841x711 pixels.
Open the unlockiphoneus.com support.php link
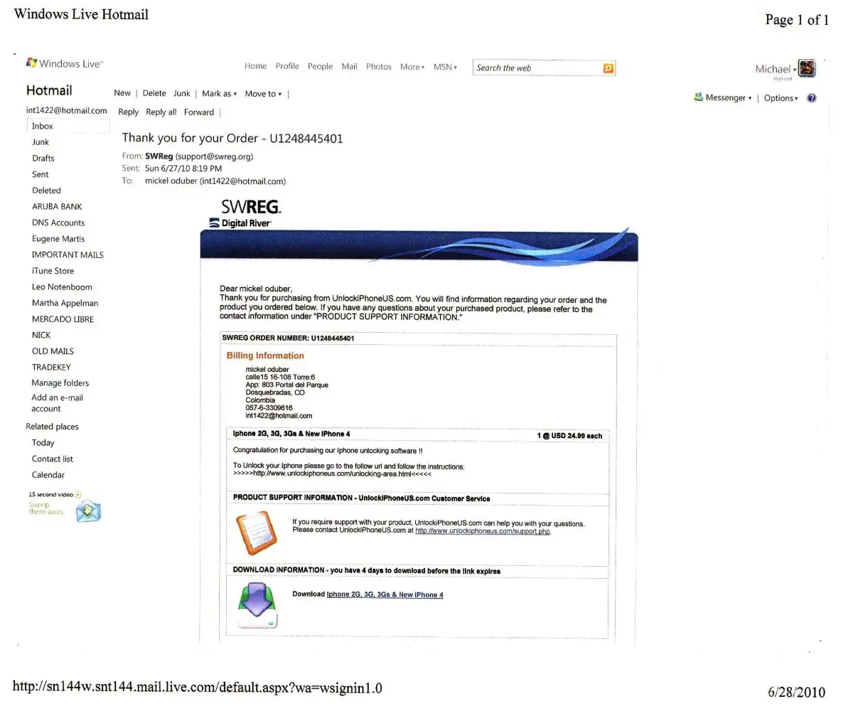point(482,530)
